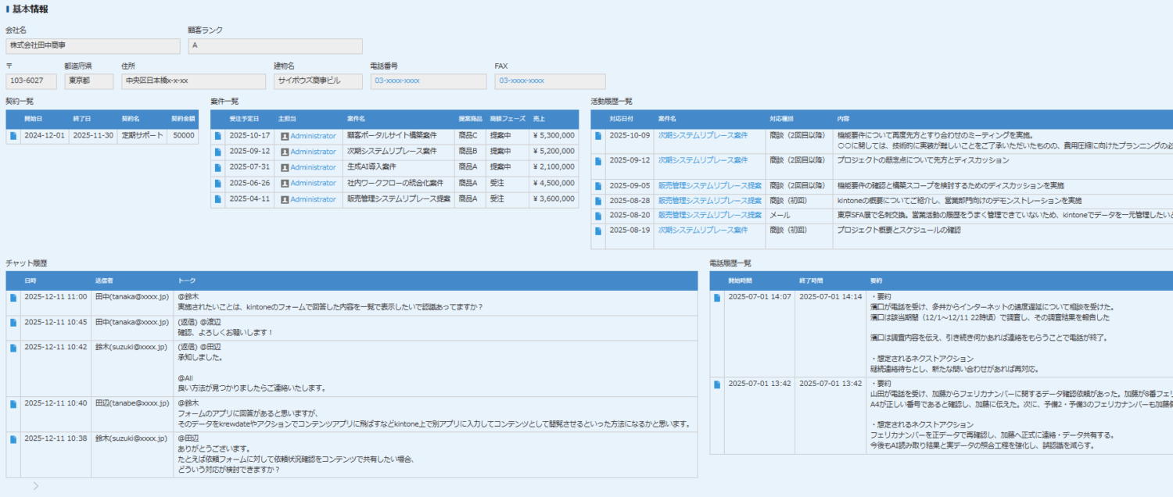The width and height of the screenshot is (1173, 497).
Task: Open chat record icon for 2025-12-11 10:40
Action: [13, 403]
